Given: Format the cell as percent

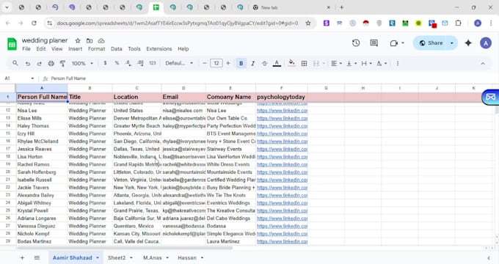Looking at the screenshot, I should pyautogui.click(x=117, y=63).
